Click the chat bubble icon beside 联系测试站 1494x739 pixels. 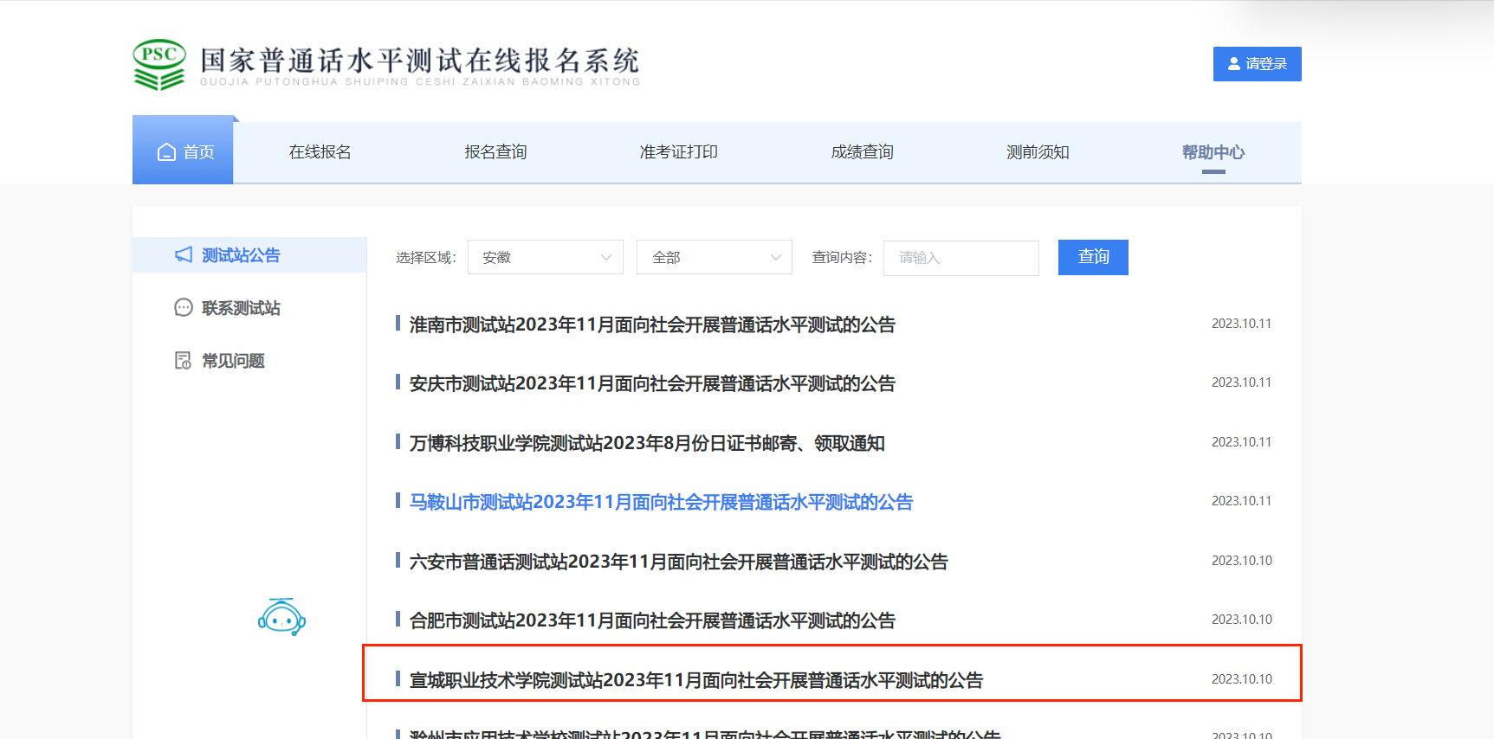(x=184, y=307)
